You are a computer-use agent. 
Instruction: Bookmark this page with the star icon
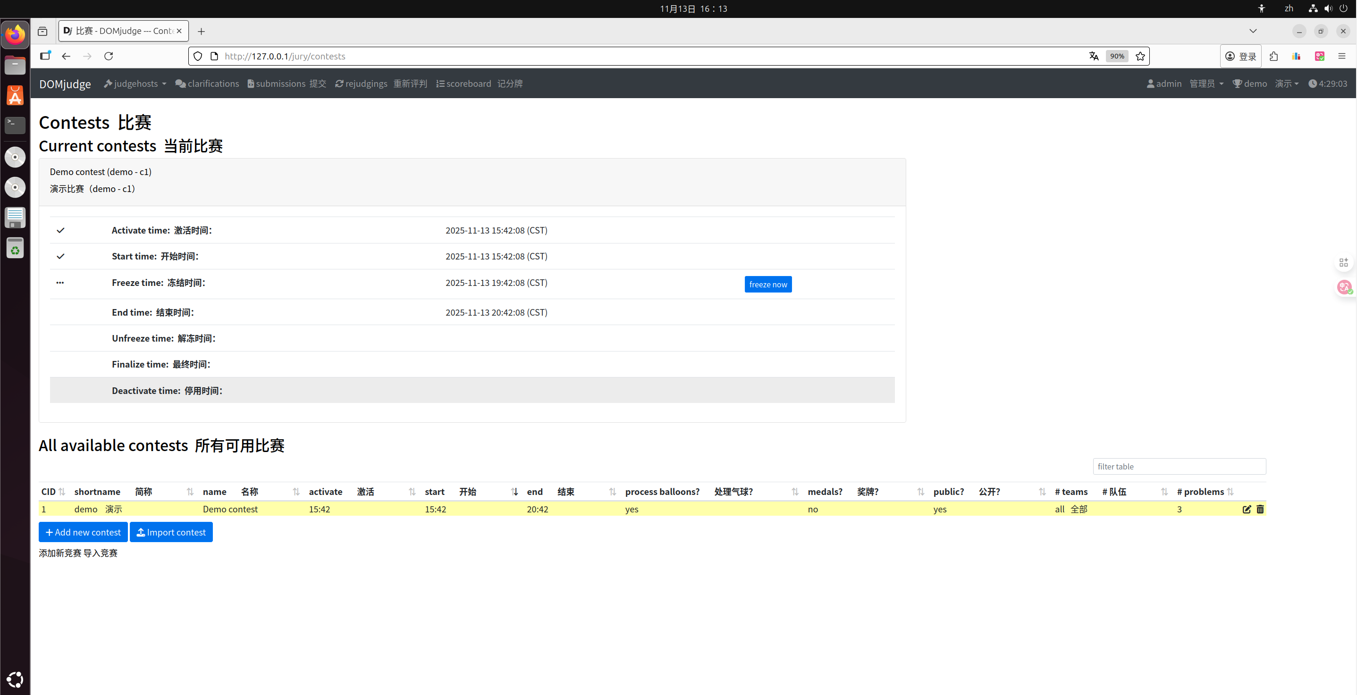(x=1140, y=56)
